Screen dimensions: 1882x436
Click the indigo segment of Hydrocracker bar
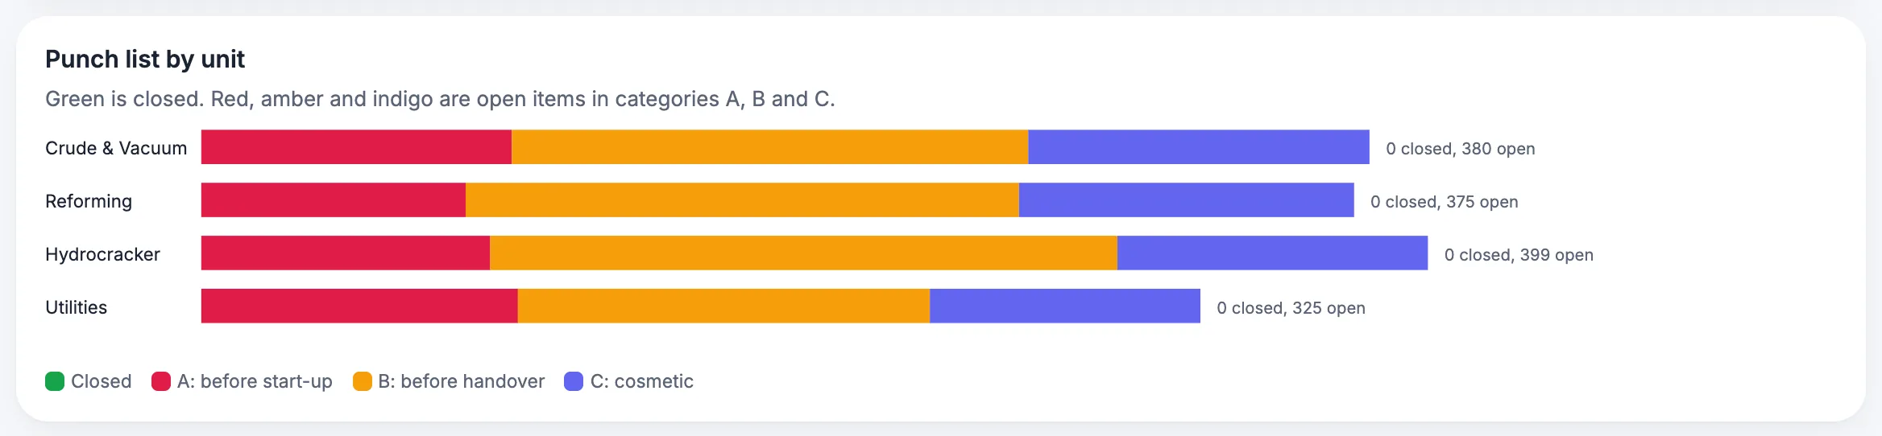1273,253
